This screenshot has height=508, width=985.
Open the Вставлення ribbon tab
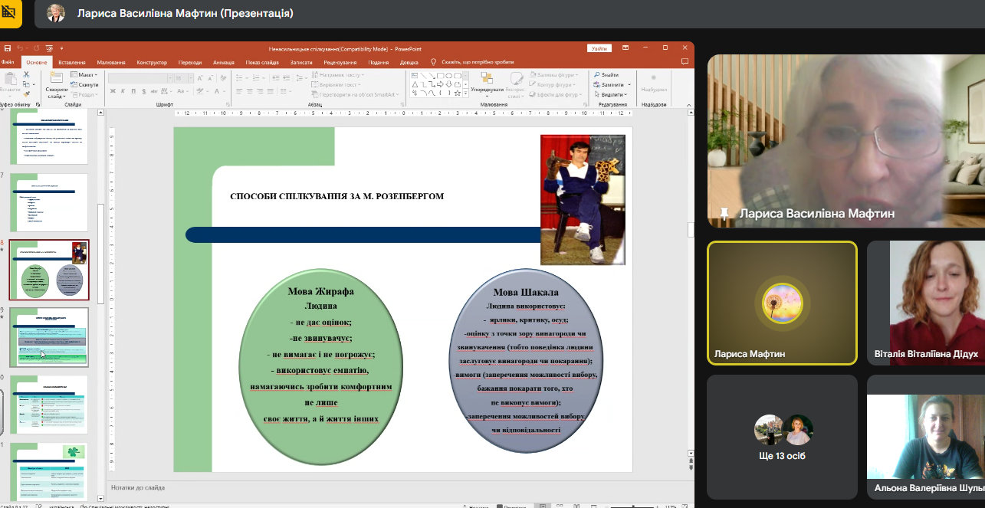[x=71, y=62]
